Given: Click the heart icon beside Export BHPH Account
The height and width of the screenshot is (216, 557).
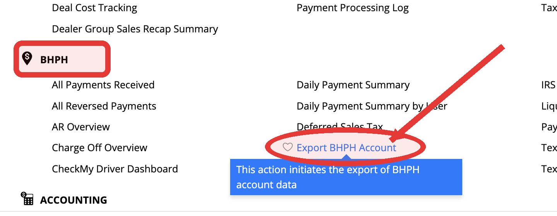Looking at the screenshot, I should (x=287, y=147).
